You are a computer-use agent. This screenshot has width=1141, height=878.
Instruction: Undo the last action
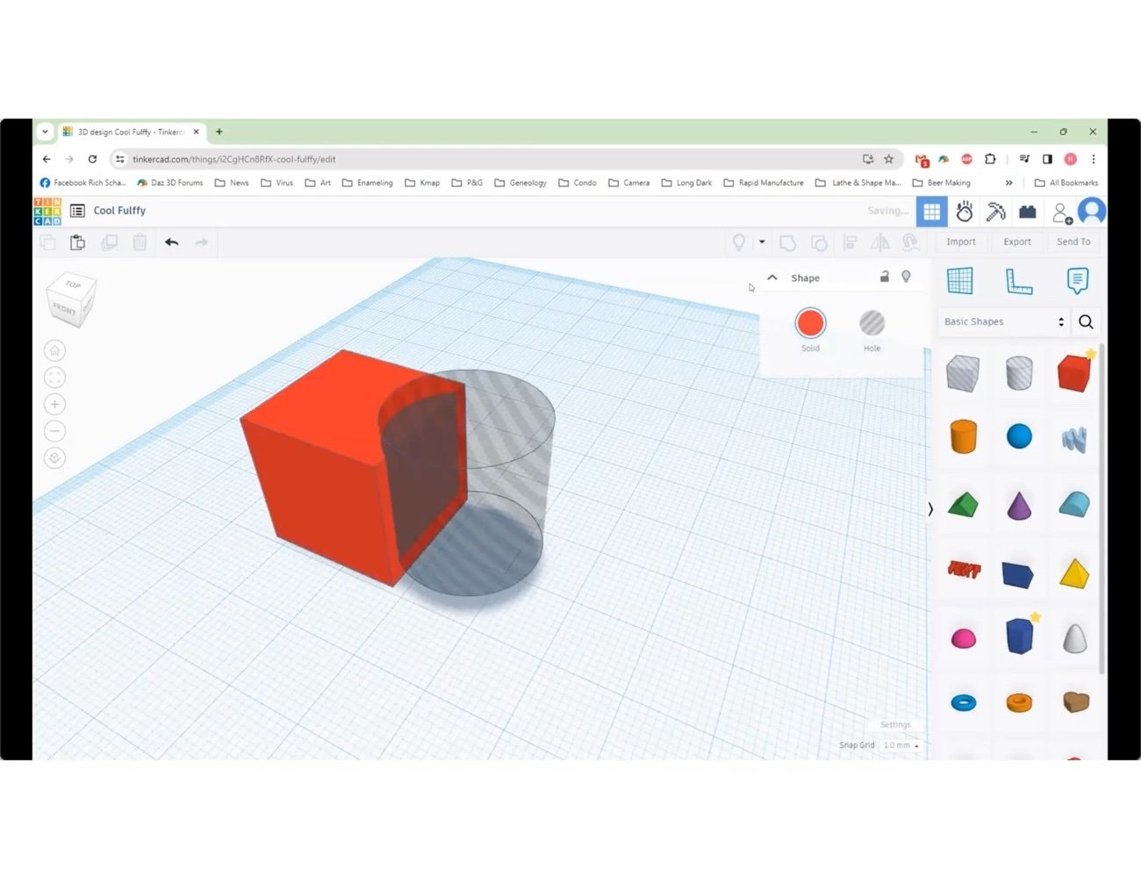(x=171, y=242)
